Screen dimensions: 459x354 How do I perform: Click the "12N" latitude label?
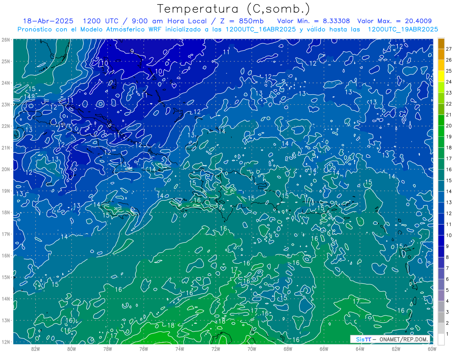[x=6, y=342]
